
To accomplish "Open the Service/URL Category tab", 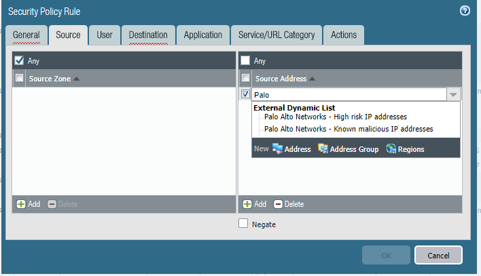I will pyautogui.click(x=275, y=35).
